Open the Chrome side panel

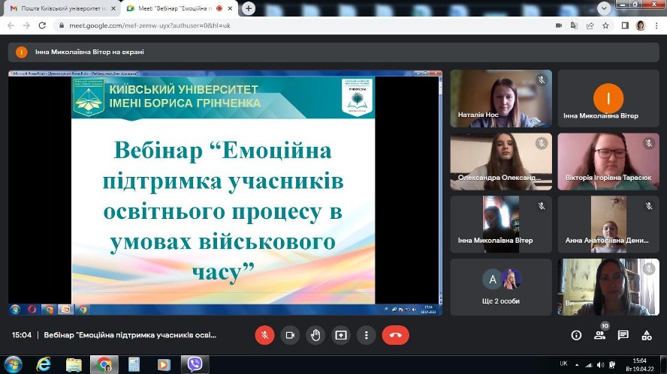point(625,25)
